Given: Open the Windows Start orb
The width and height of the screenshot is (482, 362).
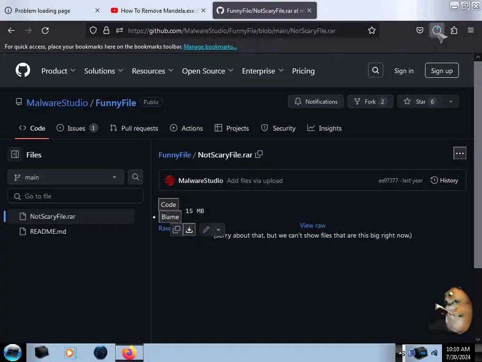Looking at the screenshot, I should tap(13, 353).
